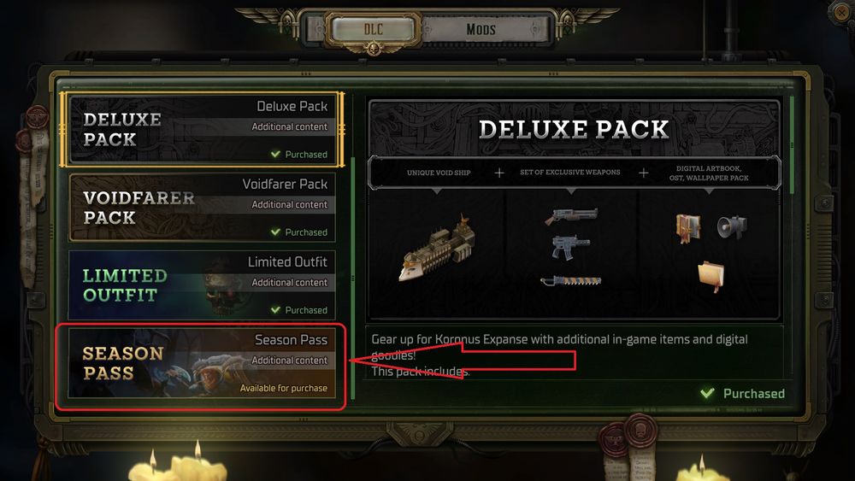
Task: Click the shotgun weapon icon
Action: (x=571, y=215)
